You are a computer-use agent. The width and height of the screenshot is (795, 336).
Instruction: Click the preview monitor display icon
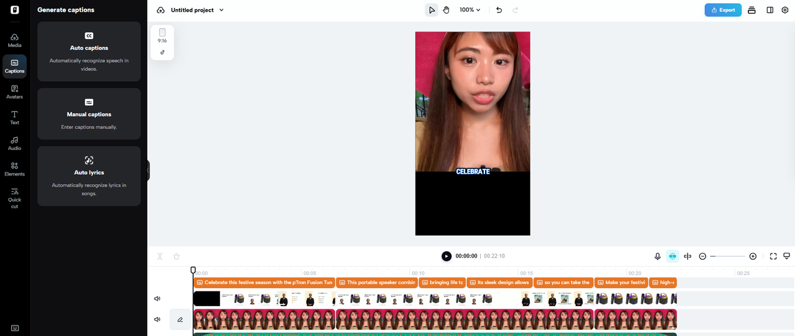click(x=786, y=256)
